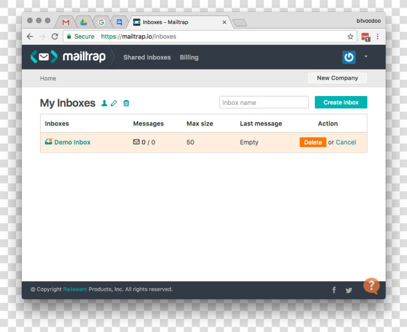Viewport: 407px width, 332px height.
Task: Click the Create Inbox button
Action: 341,102
